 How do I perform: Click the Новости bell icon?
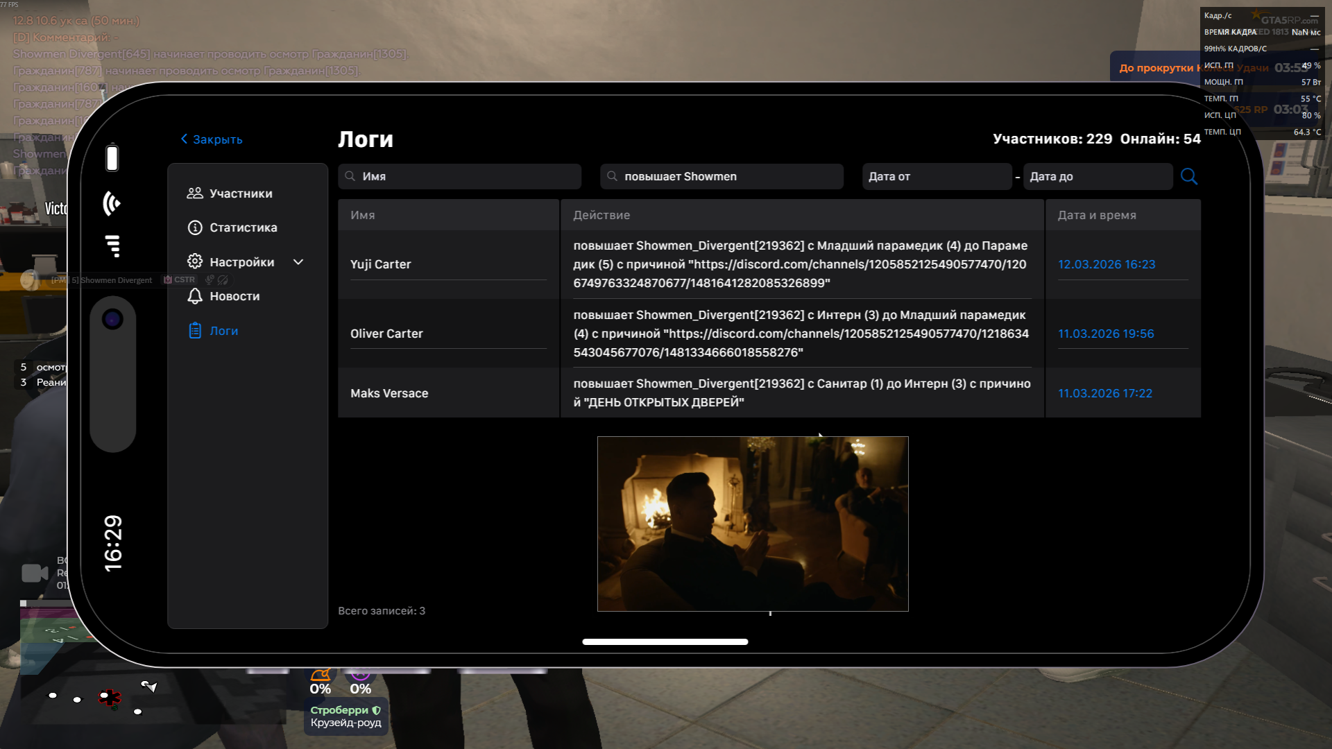195,296
